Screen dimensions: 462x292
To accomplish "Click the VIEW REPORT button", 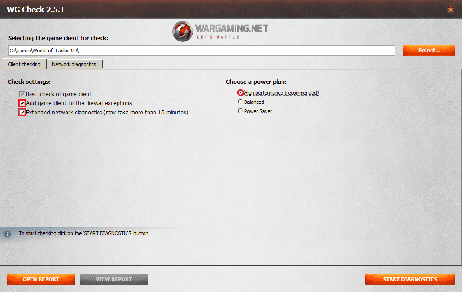I will [114, 279].
